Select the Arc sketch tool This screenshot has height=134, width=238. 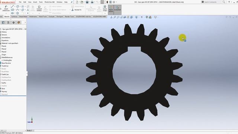click(x=17, y=10)
